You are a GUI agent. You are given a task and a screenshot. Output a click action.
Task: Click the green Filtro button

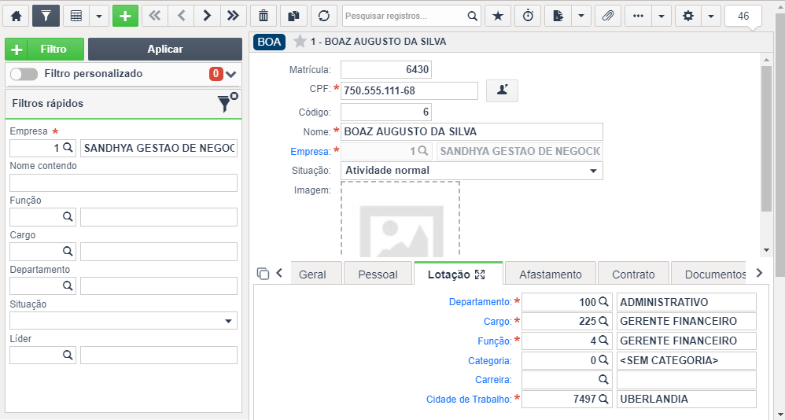45,49
